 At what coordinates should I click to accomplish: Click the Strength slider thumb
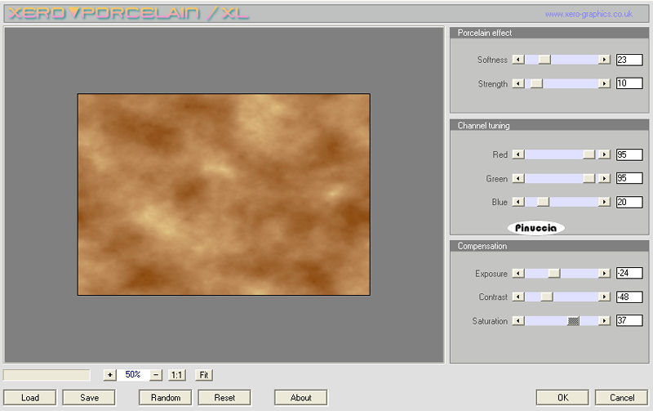[x=536, y=84]
